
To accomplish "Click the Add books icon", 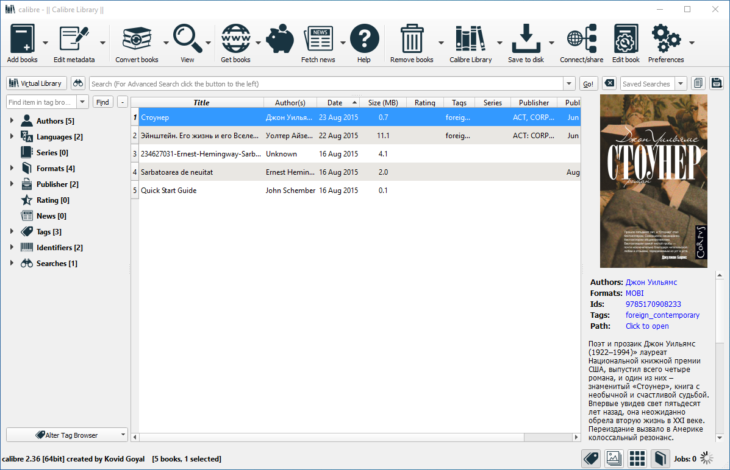I will click(23, 39).
